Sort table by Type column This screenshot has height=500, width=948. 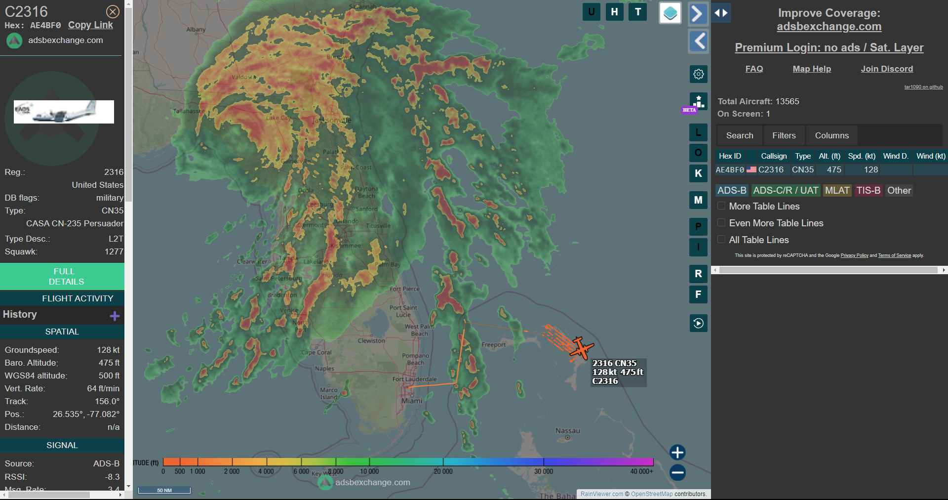[803, 156]
